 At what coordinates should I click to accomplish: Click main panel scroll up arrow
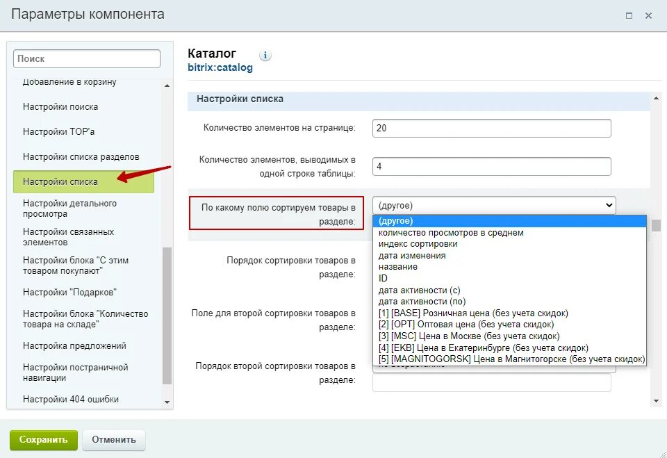(x=656, y=98)
